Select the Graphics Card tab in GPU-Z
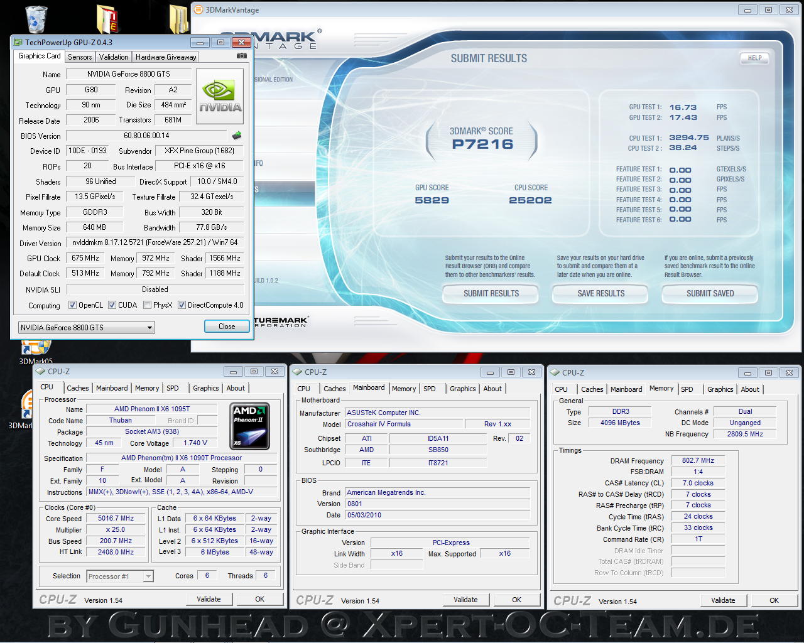The width and height of the screenshot is (804, 643). [x=40, y=56]
